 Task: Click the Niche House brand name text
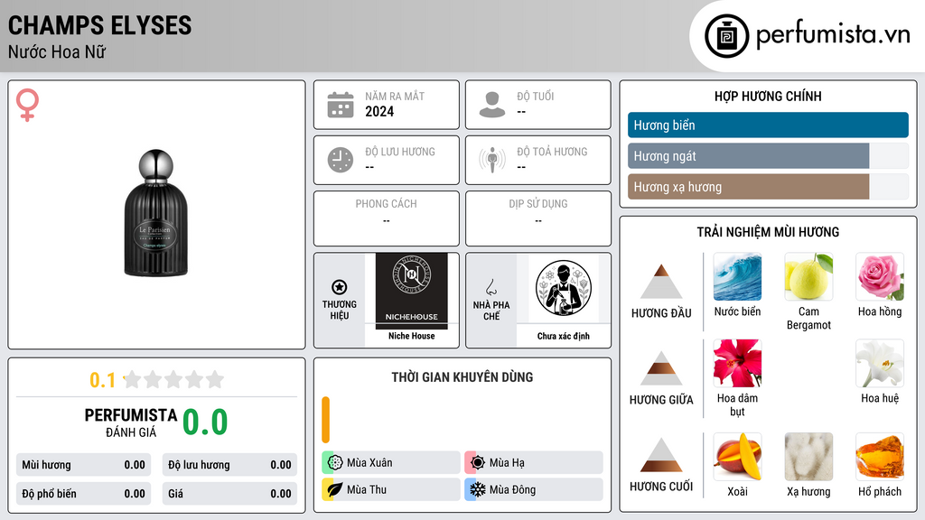411,336
